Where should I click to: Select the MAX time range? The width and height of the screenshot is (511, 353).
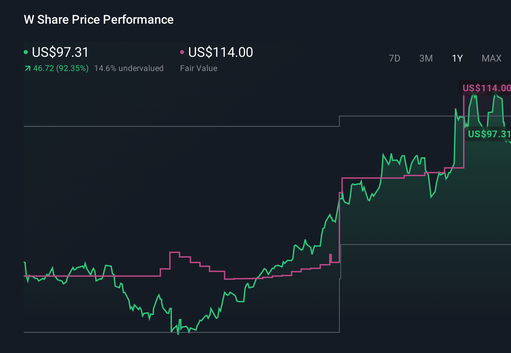coord(491,58)
